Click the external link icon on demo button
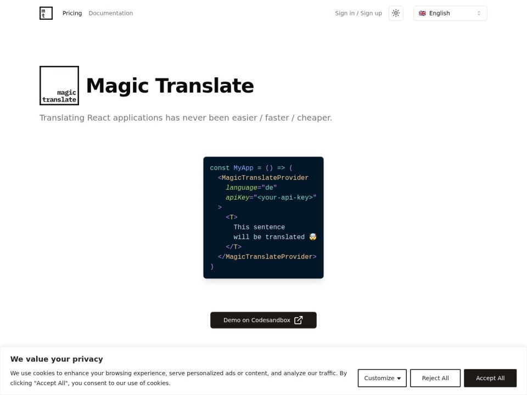This screenshot has height=395, width=527. tap(298, 320)
